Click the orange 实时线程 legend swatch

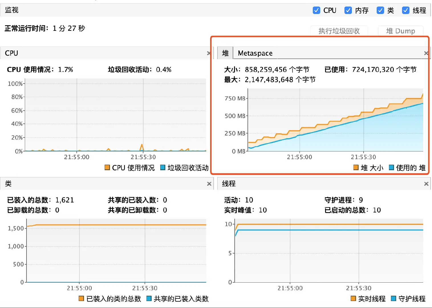pos(353,298)
